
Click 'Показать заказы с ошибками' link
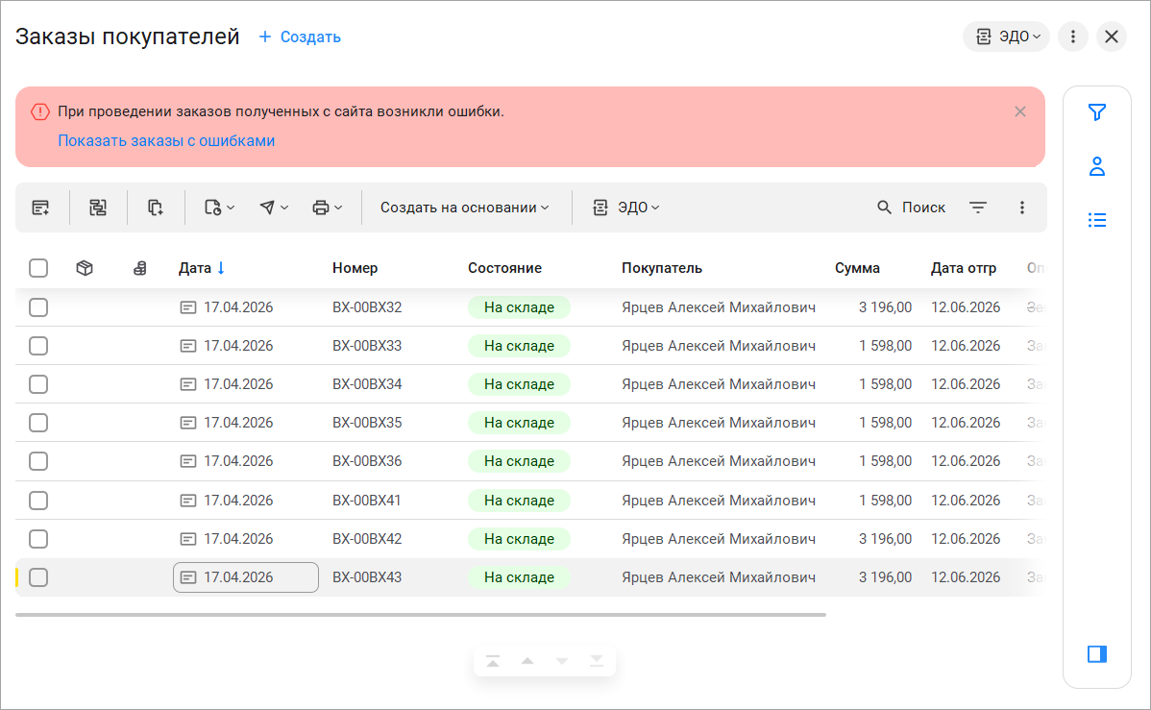(166, 141)
